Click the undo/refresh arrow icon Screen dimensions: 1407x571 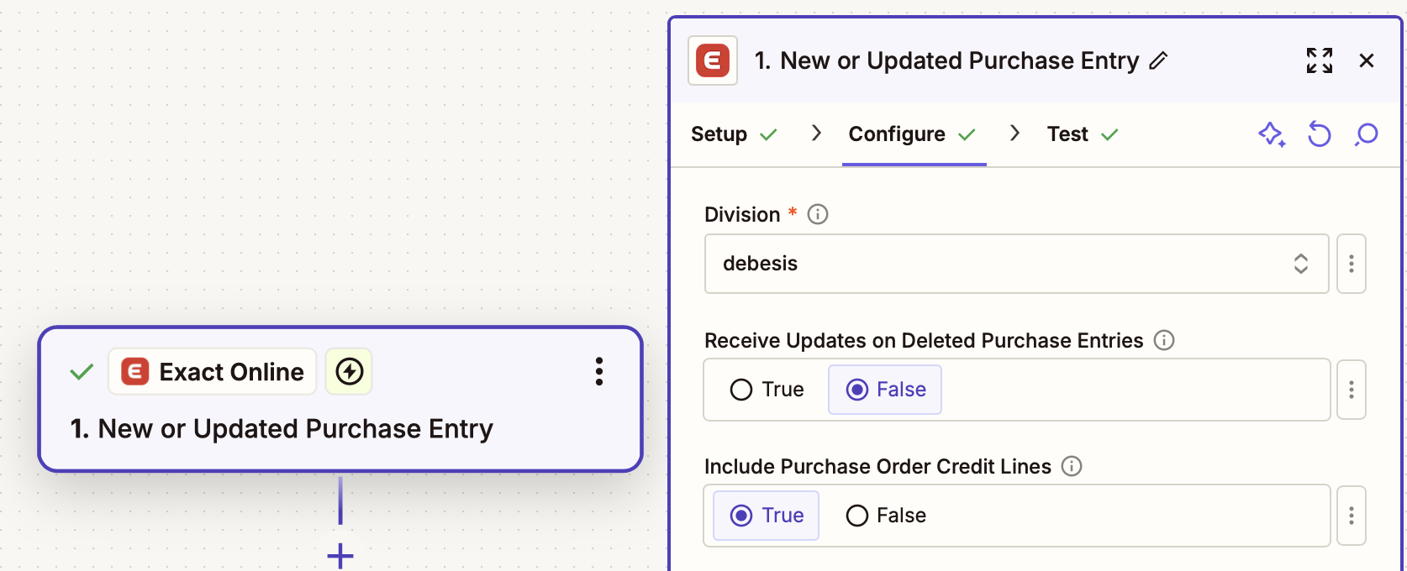[1320, 134]
